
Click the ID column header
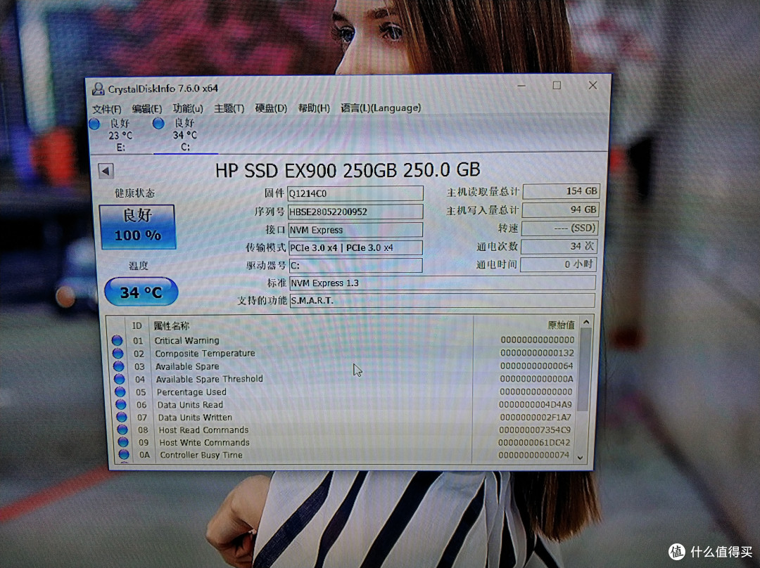(x=137, y=326)
